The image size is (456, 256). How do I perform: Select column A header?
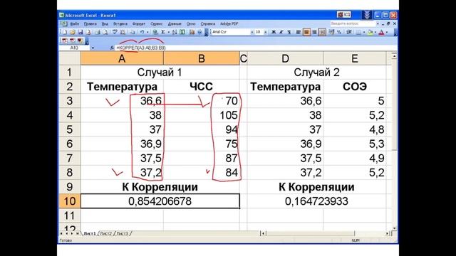pos(122,58)
